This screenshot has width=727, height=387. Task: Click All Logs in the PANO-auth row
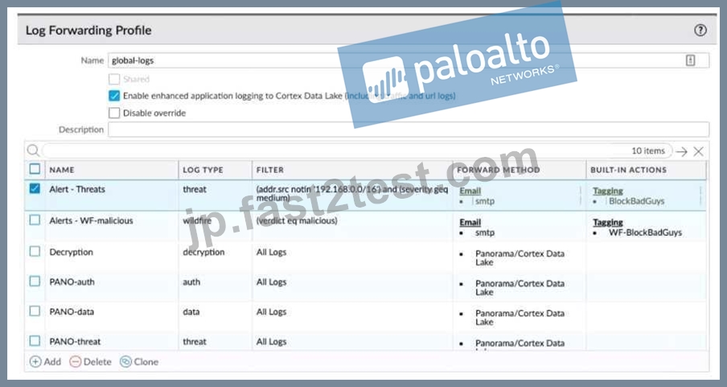click(x=271, y=282)
